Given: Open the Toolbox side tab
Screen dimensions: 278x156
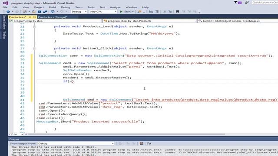Looking at the screenshot, I should click(4, 35).
